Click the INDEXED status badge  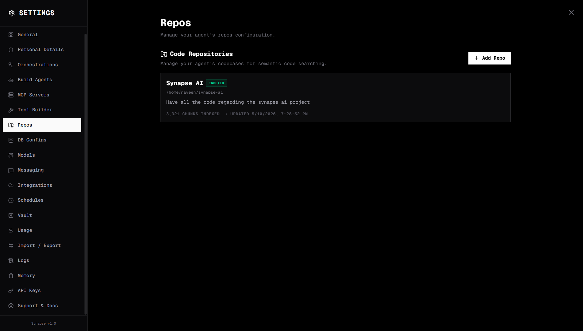[x=216, y=83]
